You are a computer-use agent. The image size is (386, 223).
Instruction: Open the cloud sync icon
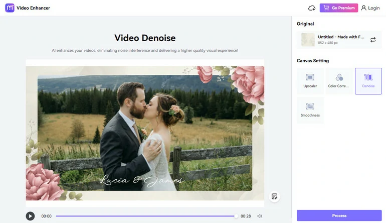(312, 8)
